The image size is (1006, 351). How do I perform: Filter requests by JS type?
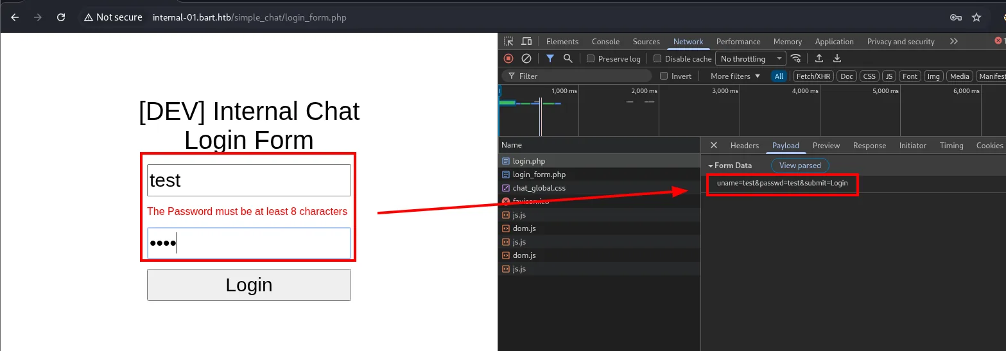pos(889,76)
